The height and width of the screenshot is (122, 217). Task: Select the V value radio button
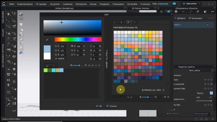72,55
